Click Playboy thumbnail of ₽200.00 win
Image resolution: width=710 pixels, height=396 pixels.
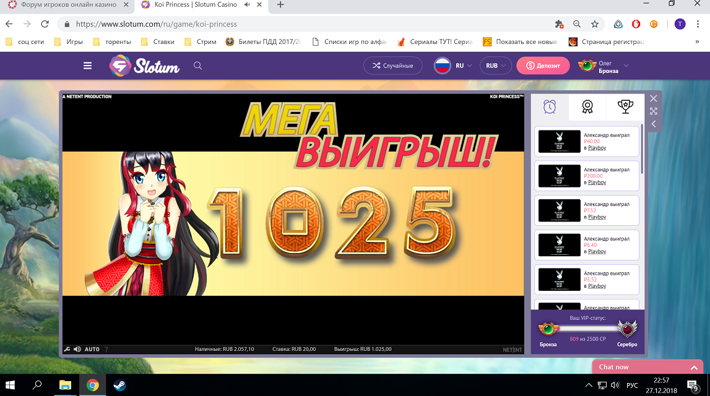coord(559,176)
